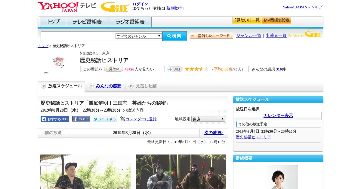Image resolution: width=361 pixels, height=189 pixels.
Task: Select the 放送スケジュール tab
Action: (61, 86)
